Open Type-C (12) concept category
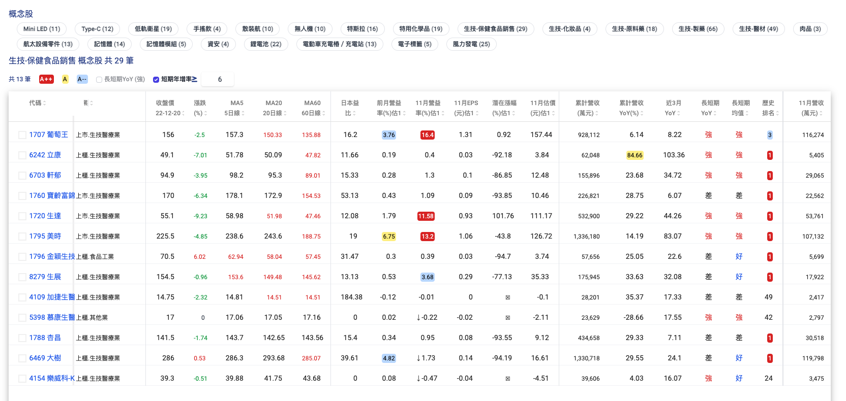Image resolution: width=846 pixels, height=401 pixels. (97, 29)
